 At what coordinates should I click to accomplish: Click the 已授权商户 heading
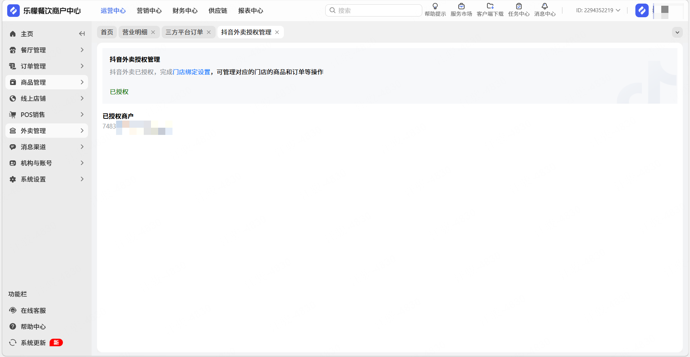click(x=118, y=116)
